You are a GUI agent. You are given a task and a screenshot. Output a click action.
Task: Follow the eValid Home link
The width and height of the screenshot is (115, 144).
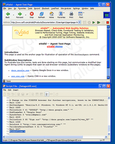tap(55, 46)
